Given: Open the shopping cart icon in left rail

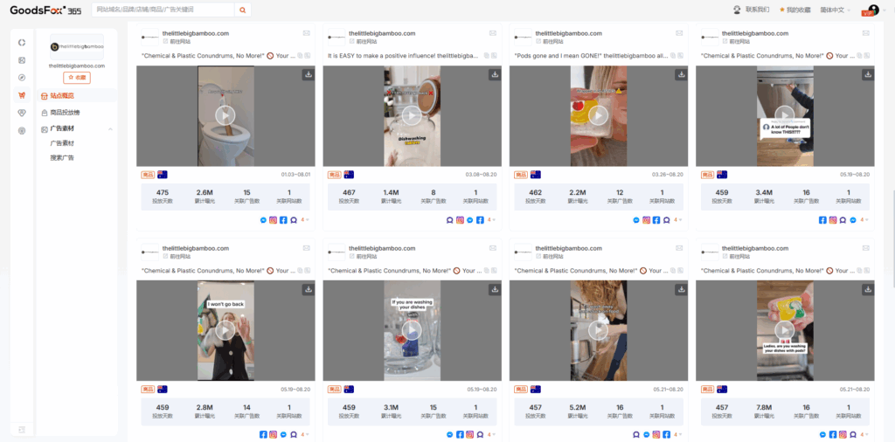Looking at the screenshot, I should click(x=22, y=95).
